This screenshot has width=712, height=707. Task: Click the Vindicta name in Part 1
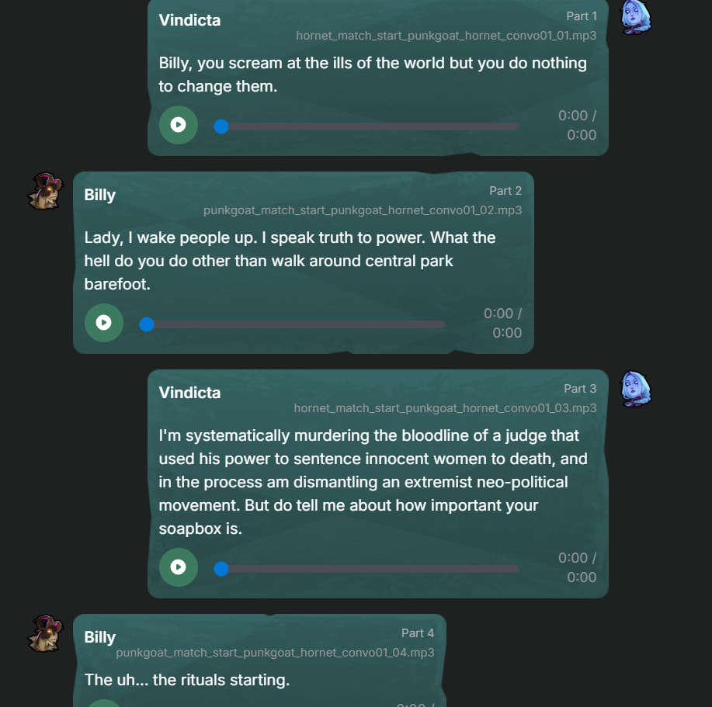click(189, 20)
